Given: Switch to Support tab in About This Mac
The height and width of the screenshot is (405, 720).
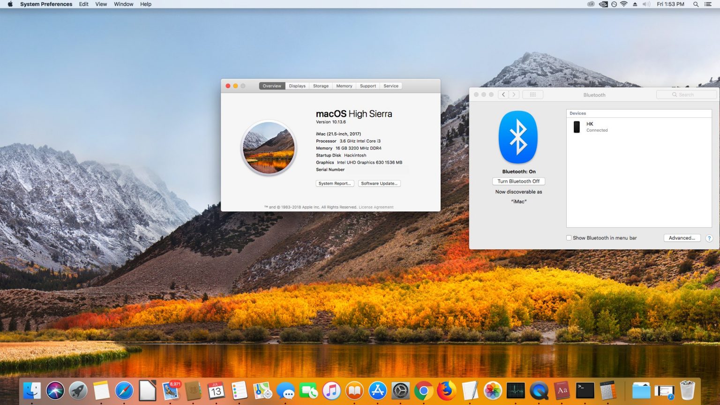Looking at the screenshot, I should 368,86.
